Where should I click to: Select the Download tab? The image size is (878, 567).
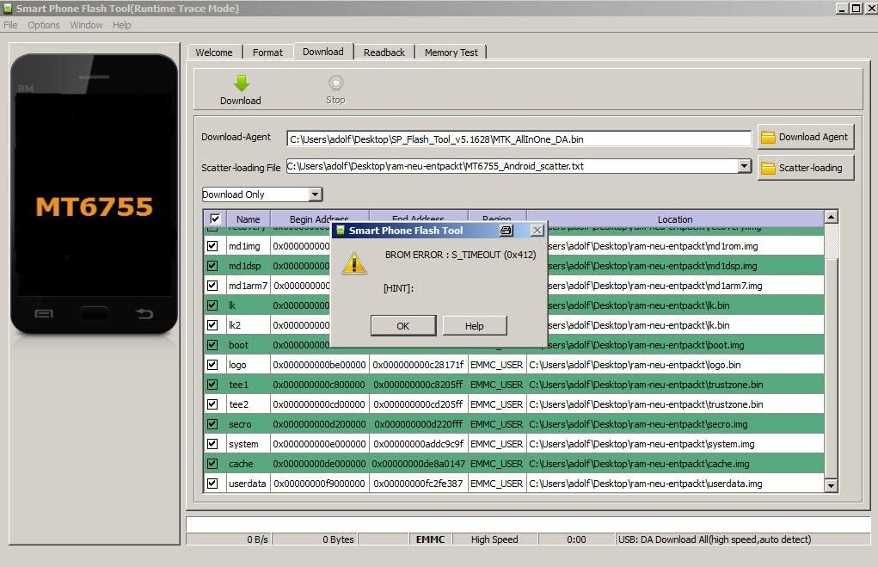click(323, 52)
